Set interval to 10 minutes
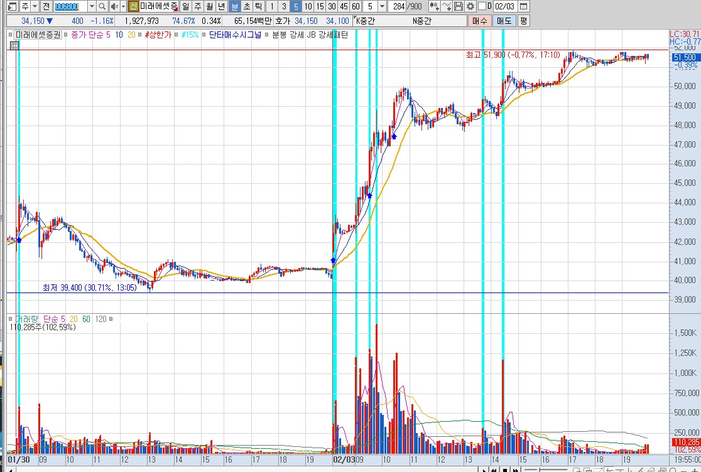 pos(308,6)
